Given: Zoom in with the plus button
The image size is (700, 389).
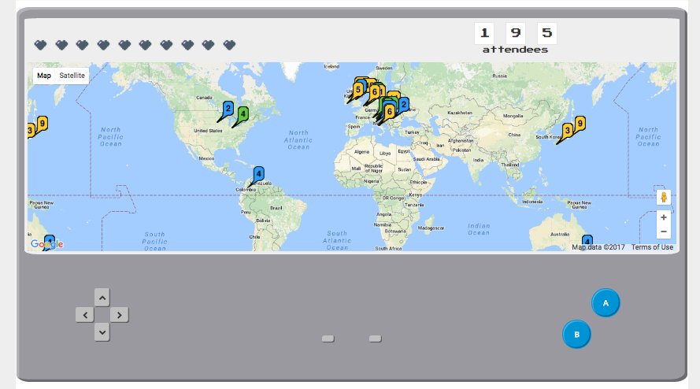Looking at the screenshot, I should click(664, 217).
